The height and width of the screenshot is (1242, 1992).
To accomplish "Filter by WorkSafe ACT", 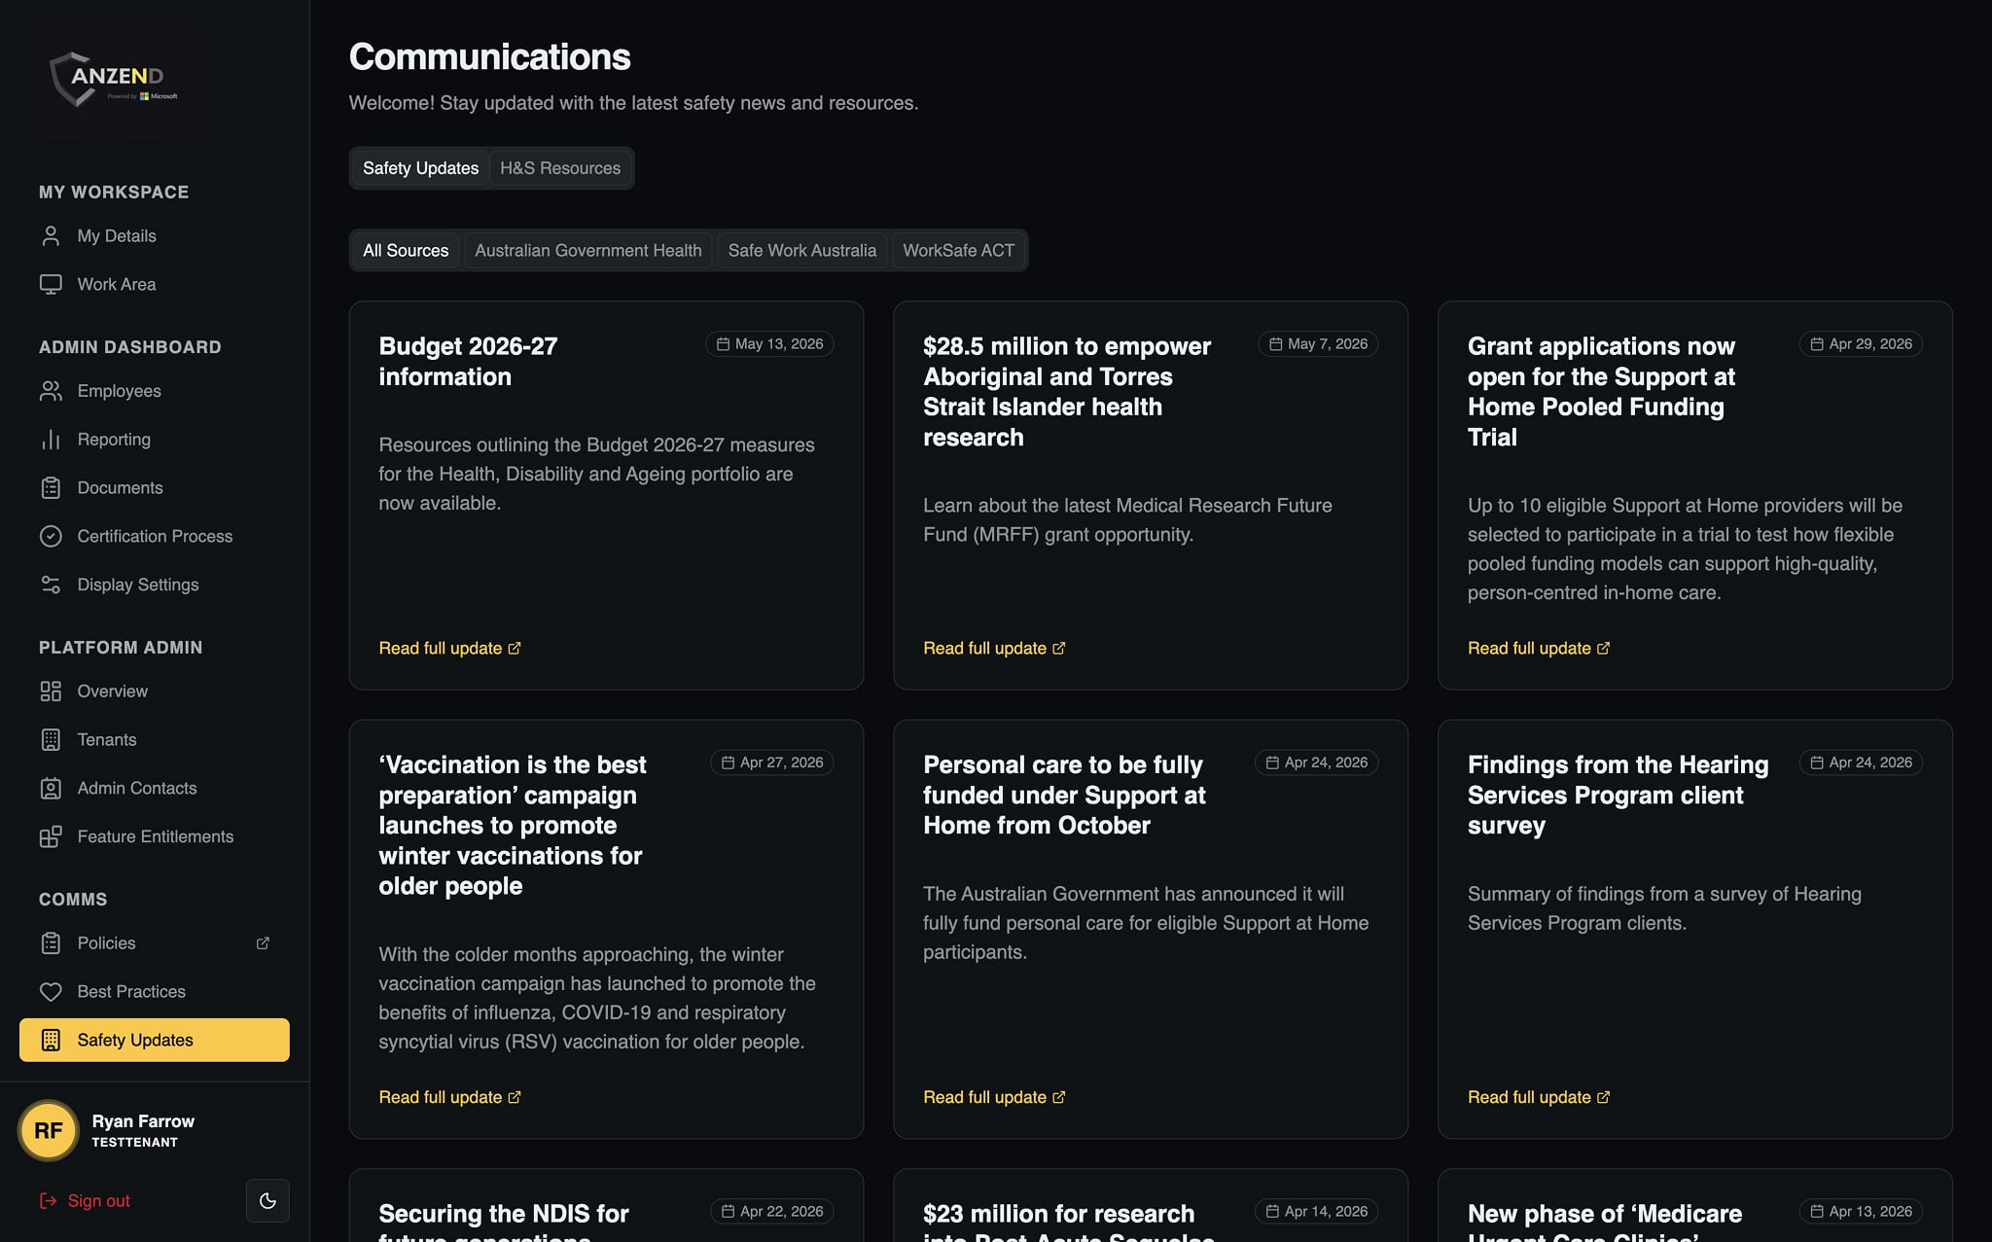I will (x=958, y=251).
